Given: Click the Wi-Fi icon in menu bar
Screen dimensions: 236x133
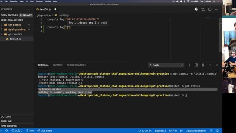Looking at the screenshot, I should [x=188, y=1].
